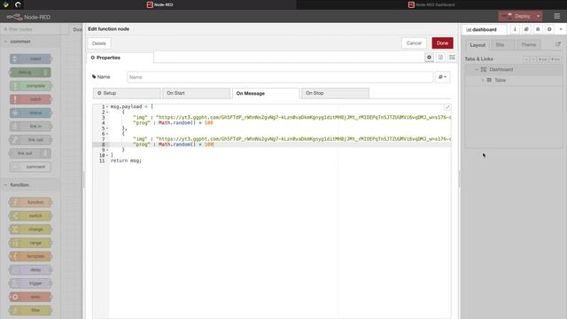567x319 pixels.
Task: Click the dashboard sidebar tab label
Action: [x=485, y=29]
